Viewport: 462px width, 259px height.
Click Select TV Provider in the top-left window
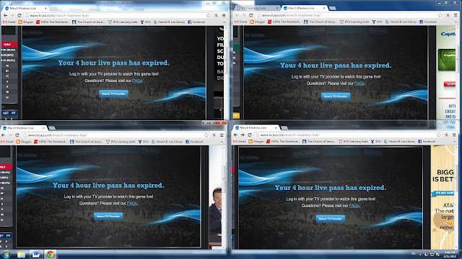113,94
